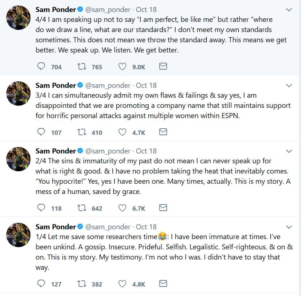The image size is (301, 296).
Task: Like the 2/4 tweet with 6.7K likes
Action: tap(122, 208)
